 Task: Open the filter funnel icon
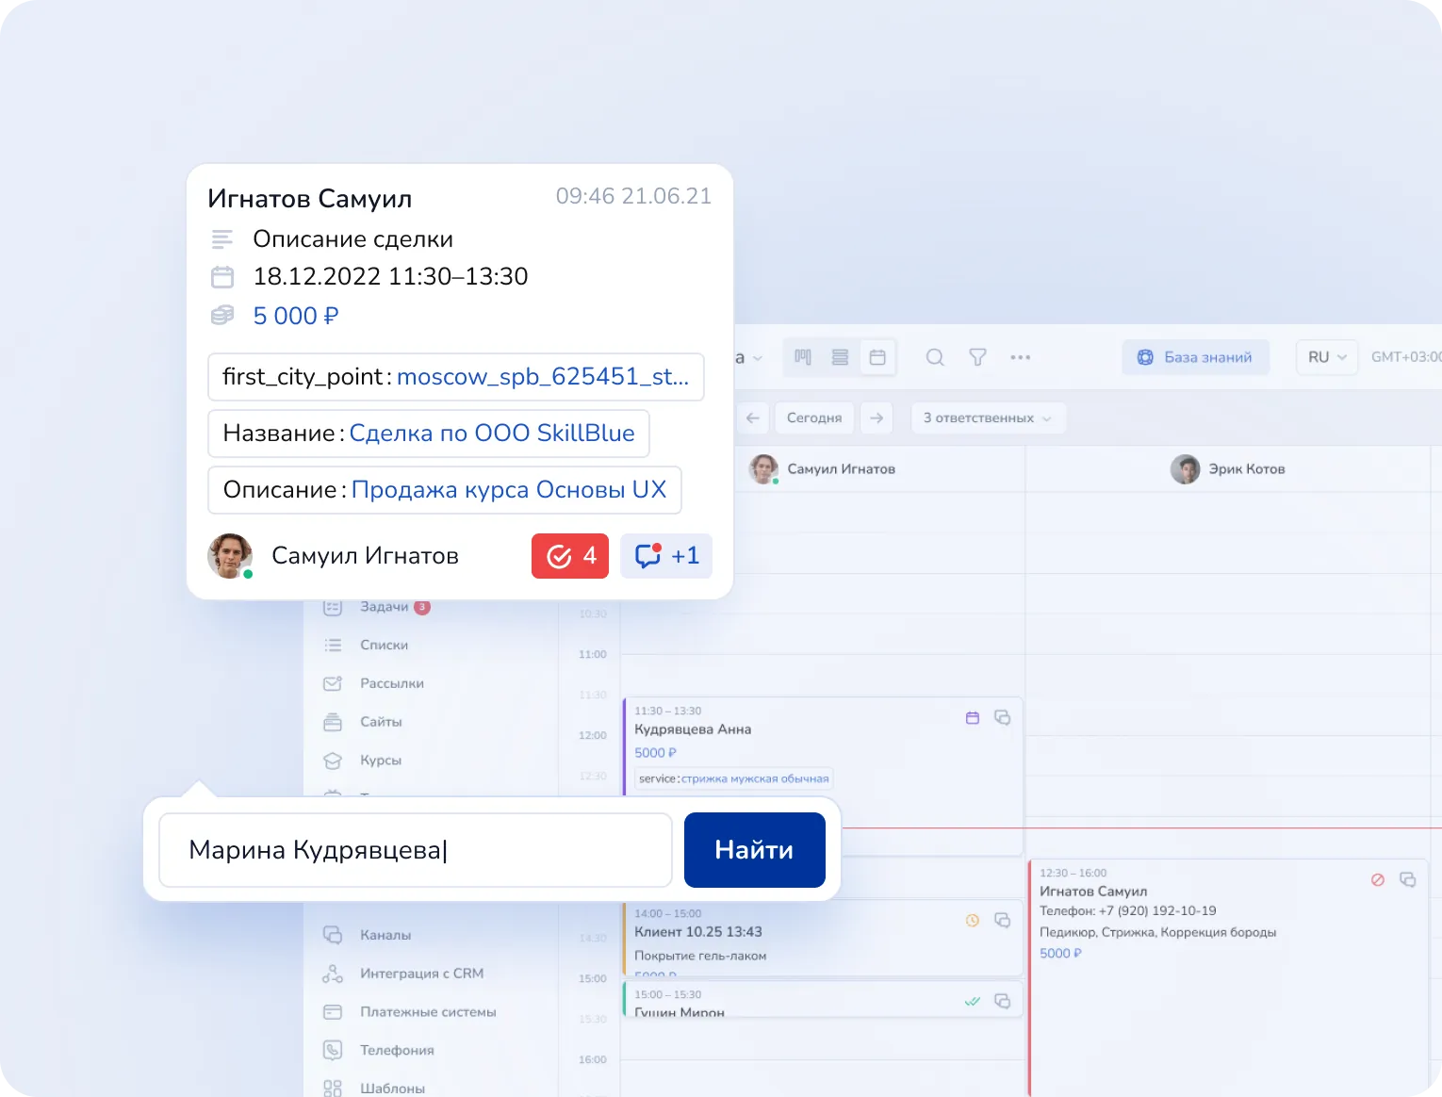[977, 357]
